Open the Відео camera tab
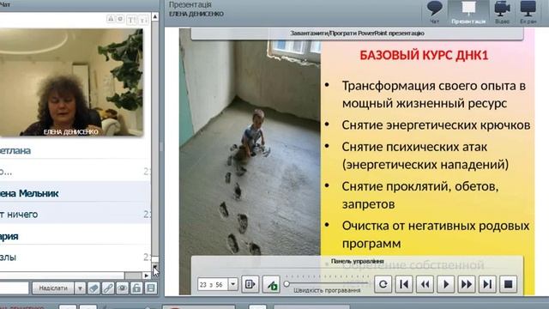Viewport: 549px width, 309px height. click(502, 12)
